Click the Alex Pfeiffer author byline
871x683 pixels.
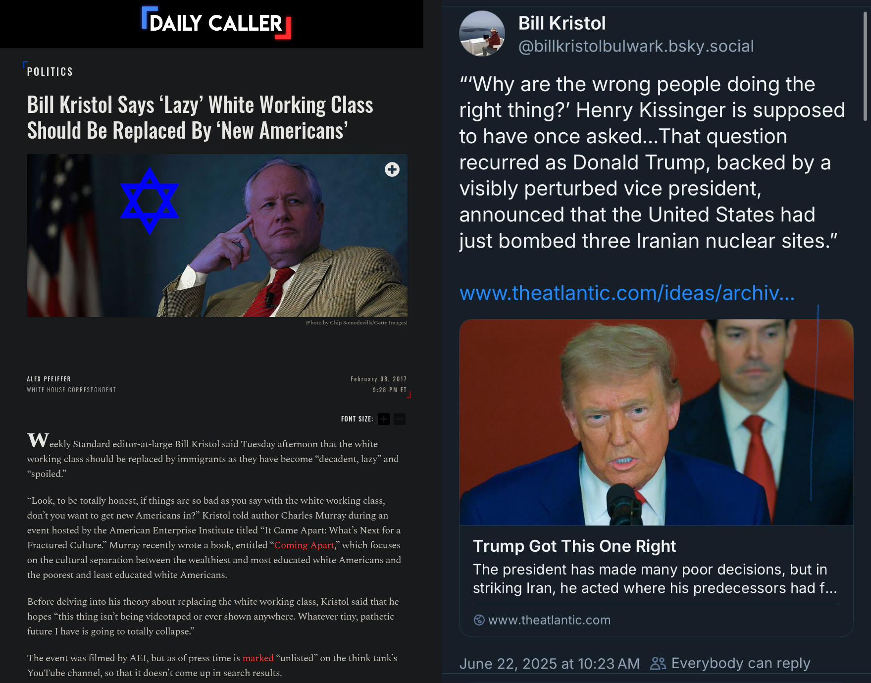point(49,379)
